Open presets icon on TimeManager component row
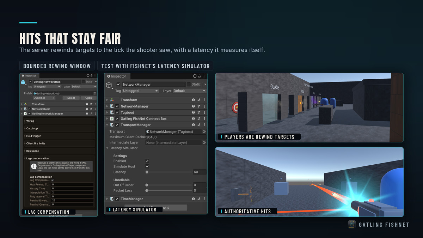Screen dimensions: 423x238 [x=199, y=199]
